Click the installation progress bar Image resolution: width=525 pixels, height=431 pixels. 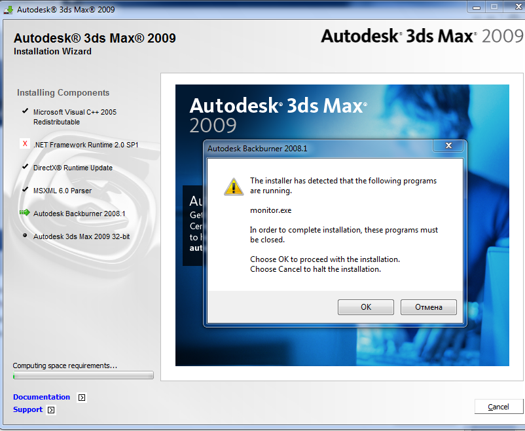tap(83, 375)
